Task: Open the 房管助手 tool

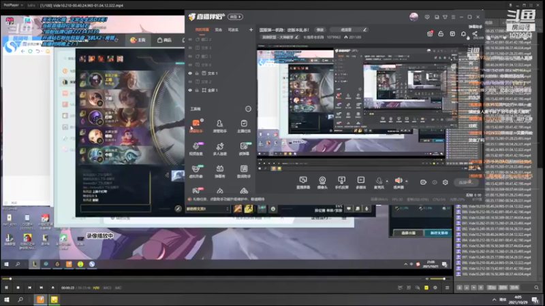Action: pos(219,126)
